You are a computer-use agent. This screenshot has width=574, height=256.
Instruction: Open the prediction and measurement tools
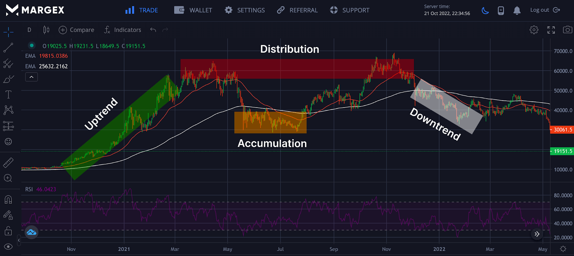pos(8,126)
